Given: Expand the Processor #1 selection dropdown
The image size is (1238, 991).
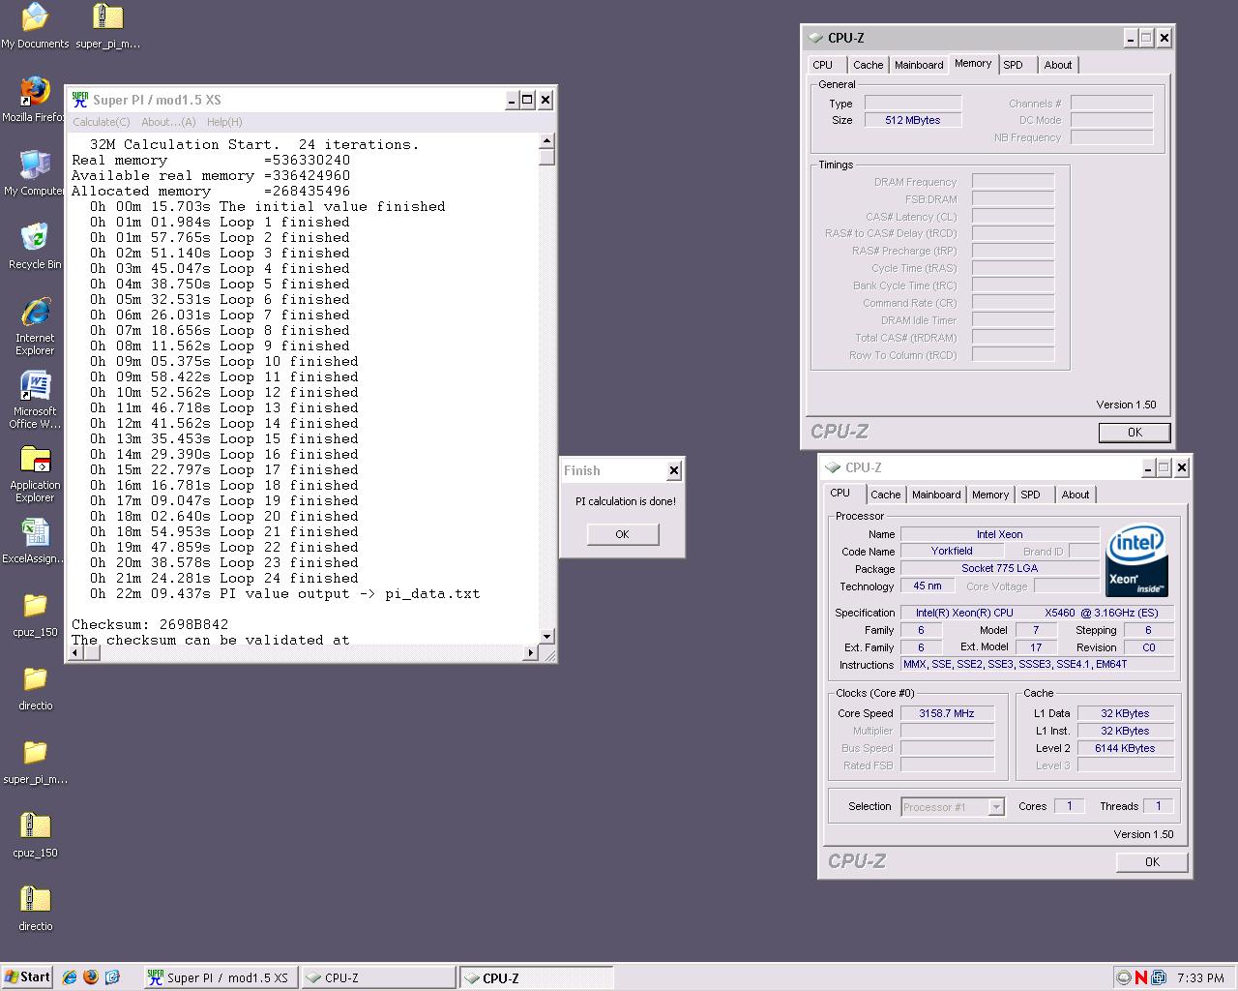Looking at the screenshot, I should 996,807.
